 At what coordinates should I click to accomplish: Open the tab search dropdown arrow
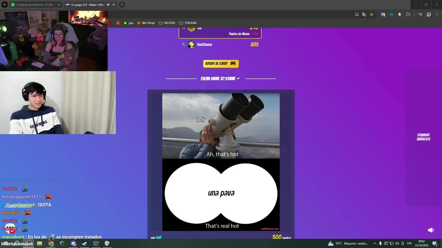4,4
